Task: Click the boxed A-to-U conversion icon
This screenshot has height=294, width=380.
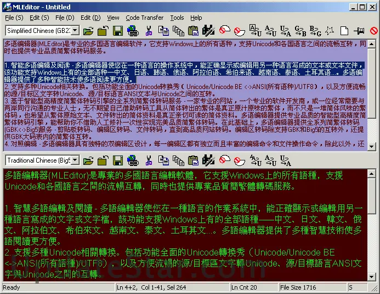Action: tap(255, 31)
